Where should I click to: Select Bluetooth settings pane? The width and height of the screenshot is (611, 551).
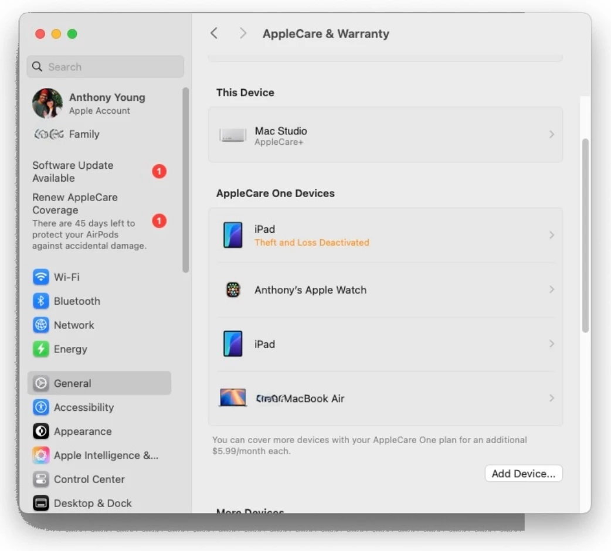[99, 301]
